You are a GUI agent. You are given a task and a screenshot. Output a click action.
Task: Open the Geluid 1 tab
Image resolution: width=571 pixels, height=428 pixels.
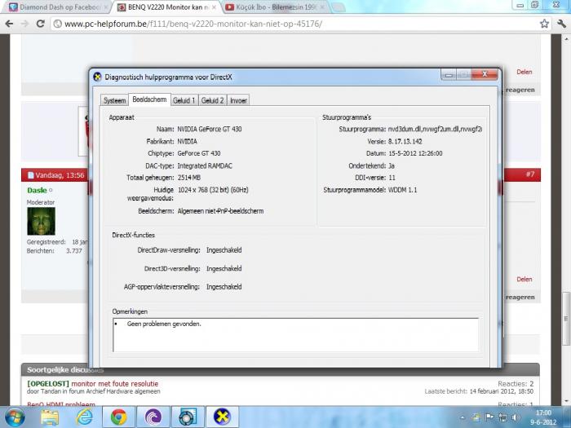(184, 100)
